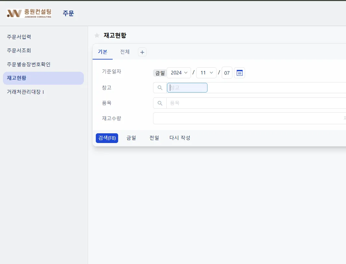Click the 중원컨설팅 logo
The height and width of the screenshot is (264, 346).
point(29,13)
